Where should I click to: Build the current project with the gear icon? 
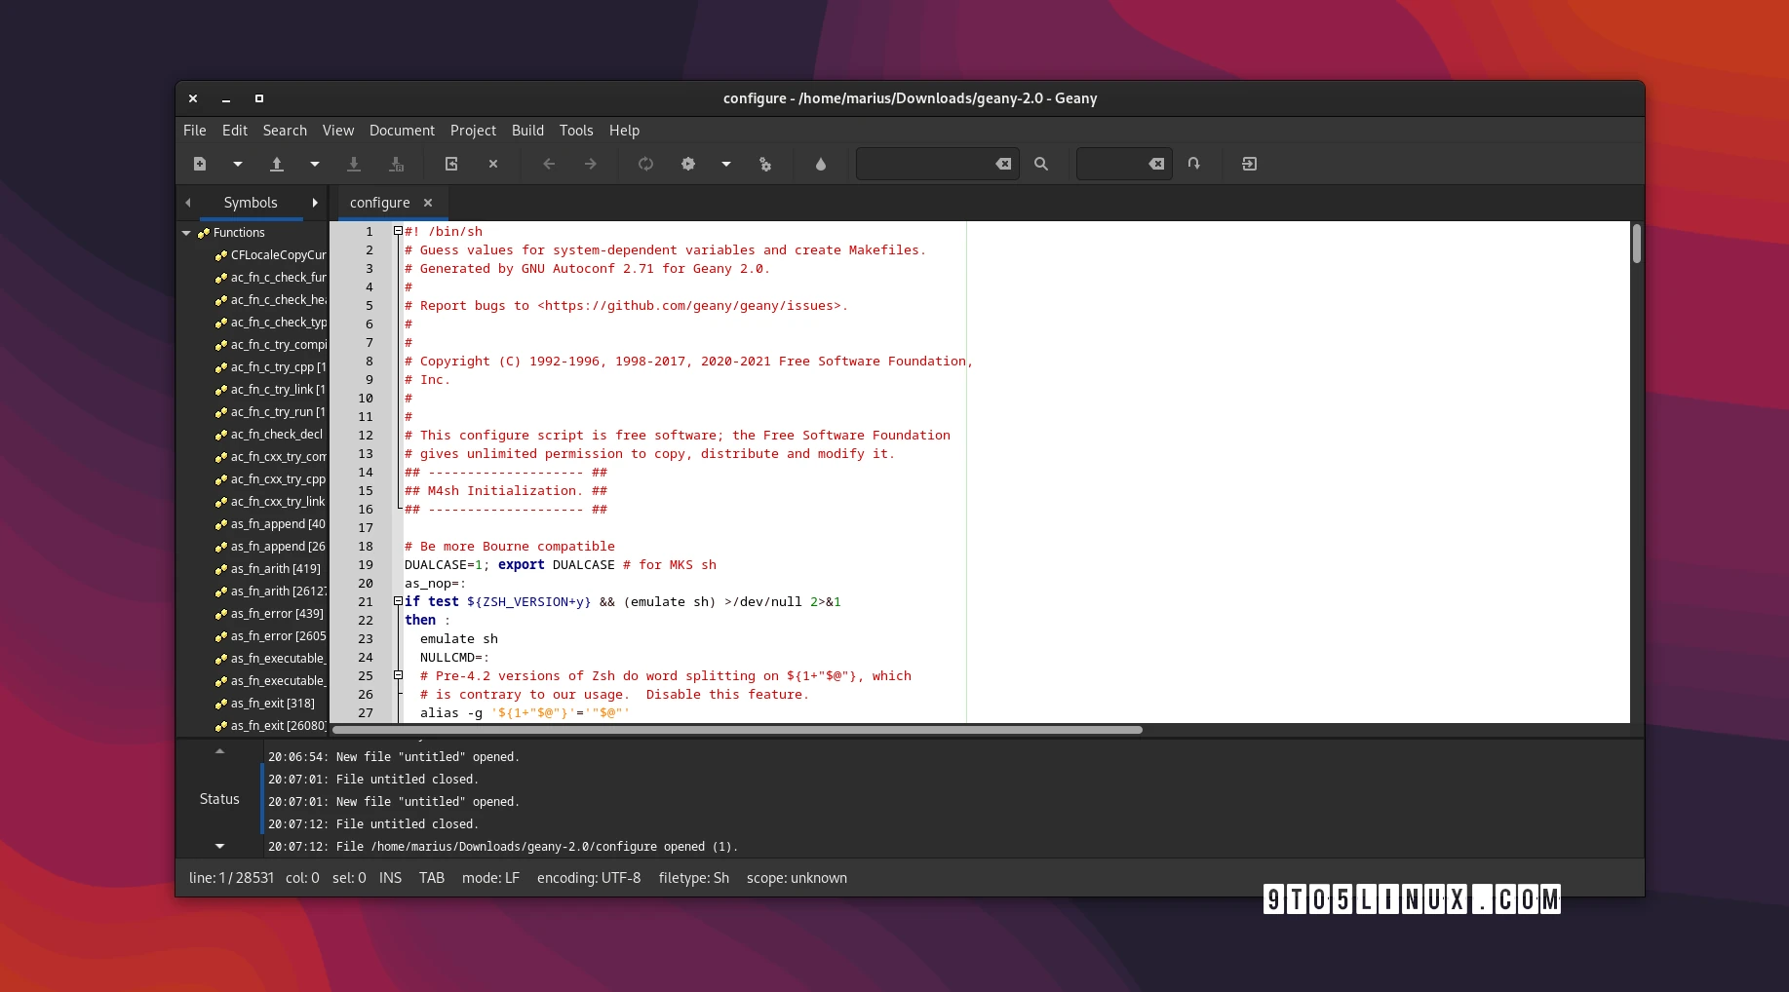tap(688, 164)
